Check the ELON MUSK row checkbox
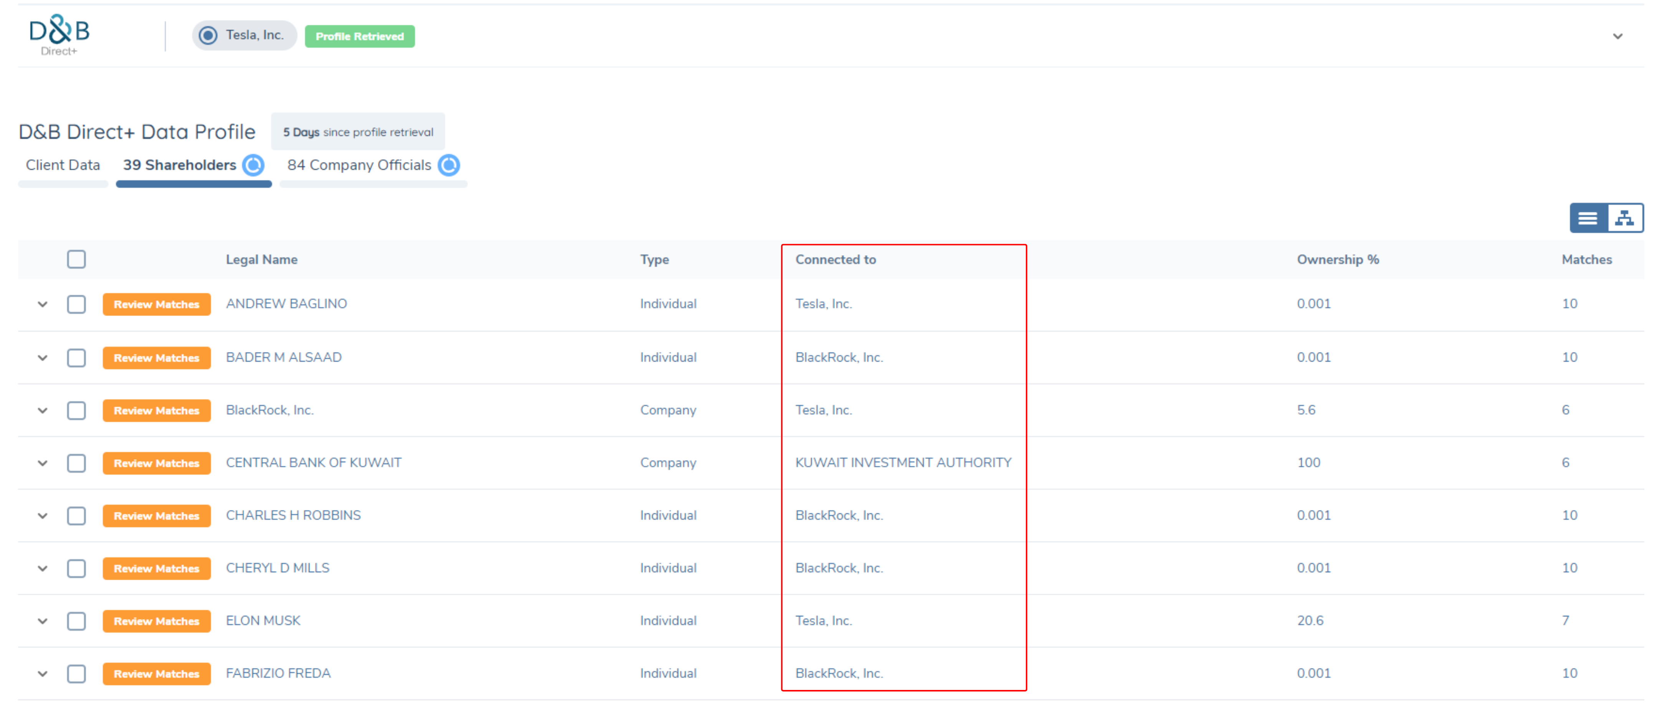This screenshot has width=1659, height=703. [77, 621]
